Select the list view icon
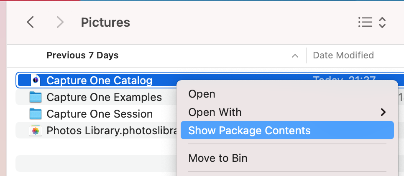Viewport: 404px width, 176px height. coord(365,23)
